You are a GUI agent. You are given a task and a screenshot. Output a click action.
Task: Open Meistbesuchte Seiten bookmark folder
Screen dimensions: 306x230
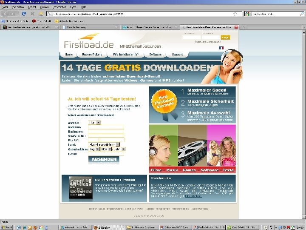16,21
